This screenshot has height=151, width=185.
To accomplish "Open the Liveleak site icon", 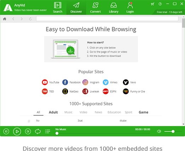I will (85, 91).
